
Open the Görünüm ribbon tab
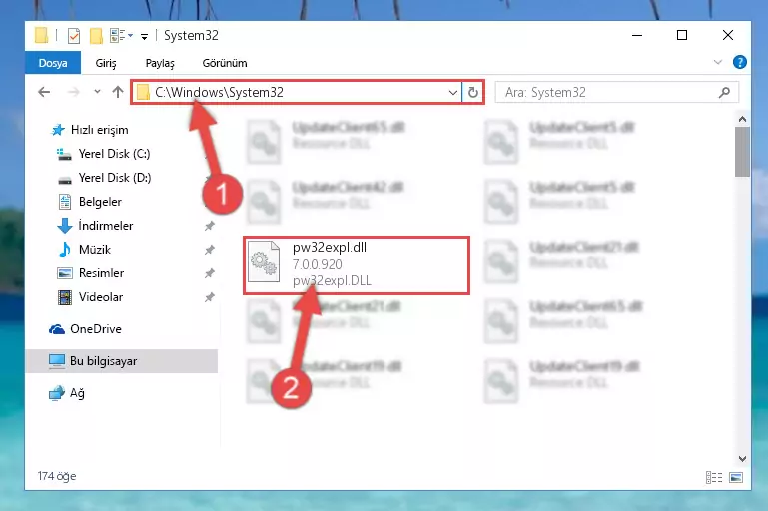pyautogui.click(x=225, y=63)
